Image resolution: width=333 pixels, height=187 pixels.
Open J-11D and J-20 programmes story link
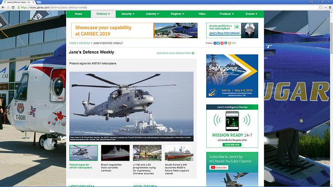(144, 169)
